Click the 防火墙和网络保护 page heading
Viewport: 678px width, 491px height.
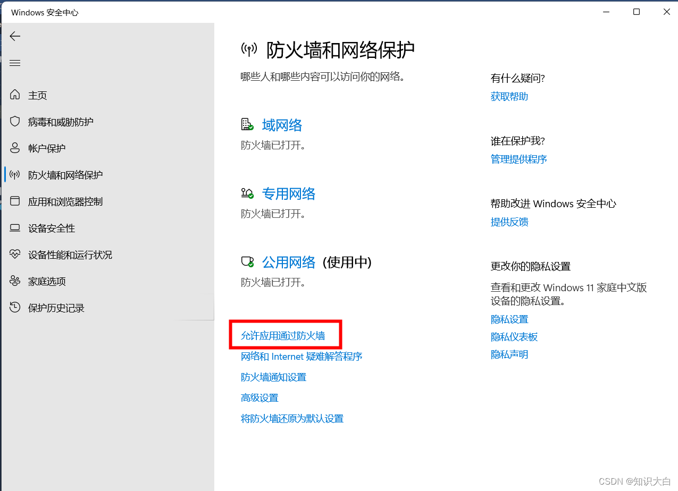[340, 50]
